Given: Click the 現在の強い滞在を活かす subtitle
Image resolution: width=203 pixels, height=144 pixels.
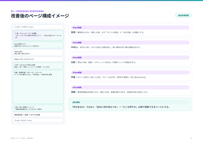Looking at the screenshot, I should click(22, 54).
